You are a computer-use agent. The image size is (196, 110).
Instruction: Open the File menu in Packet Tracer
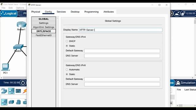[3, 8]
